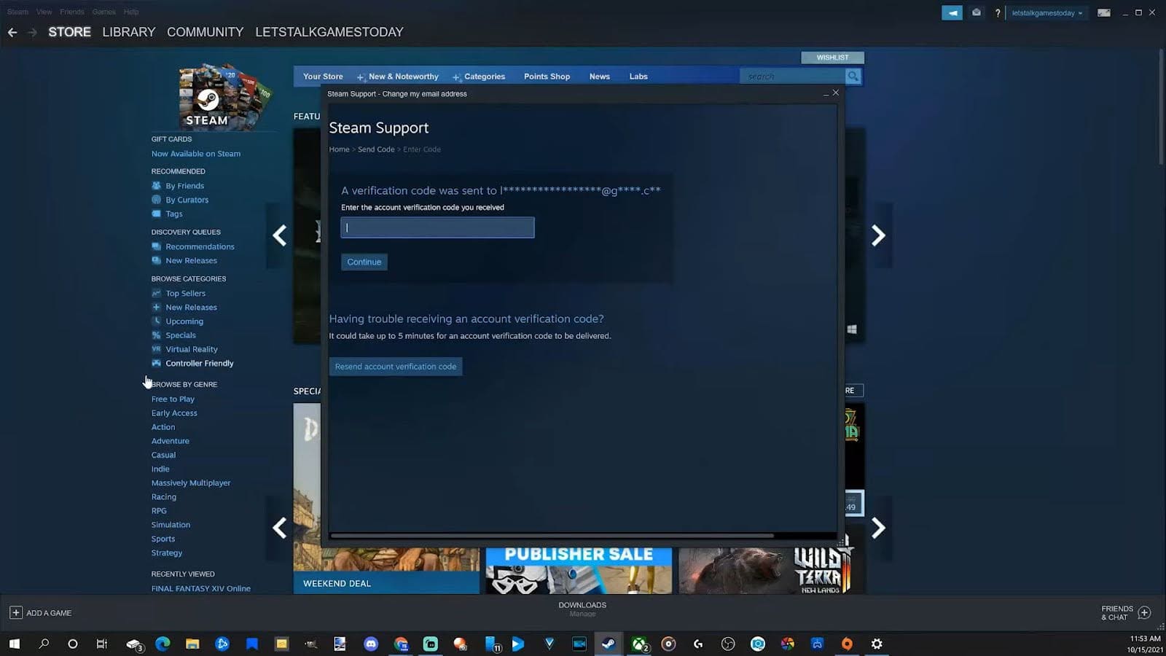Open the View menu in the menu bar
Screen dimensions: 1166x656
click(44, 12)
